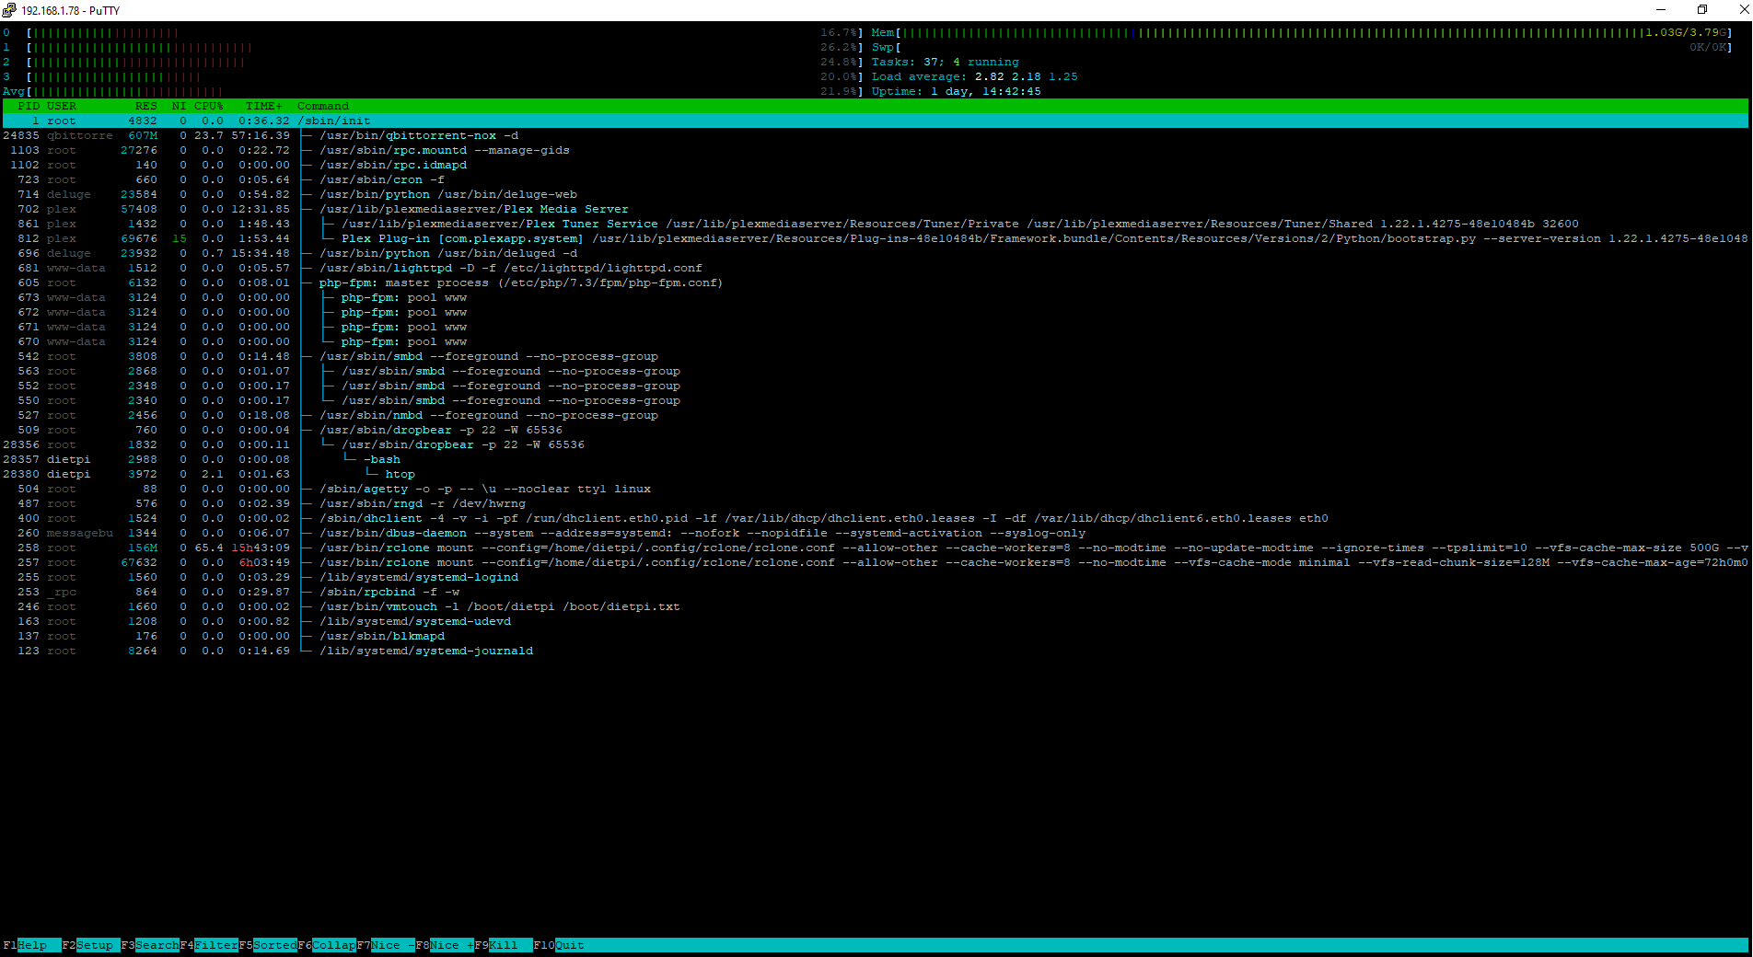Select the rpcbind process row
The height and width of the screenshot is (957, 1753).
point(876,592)
